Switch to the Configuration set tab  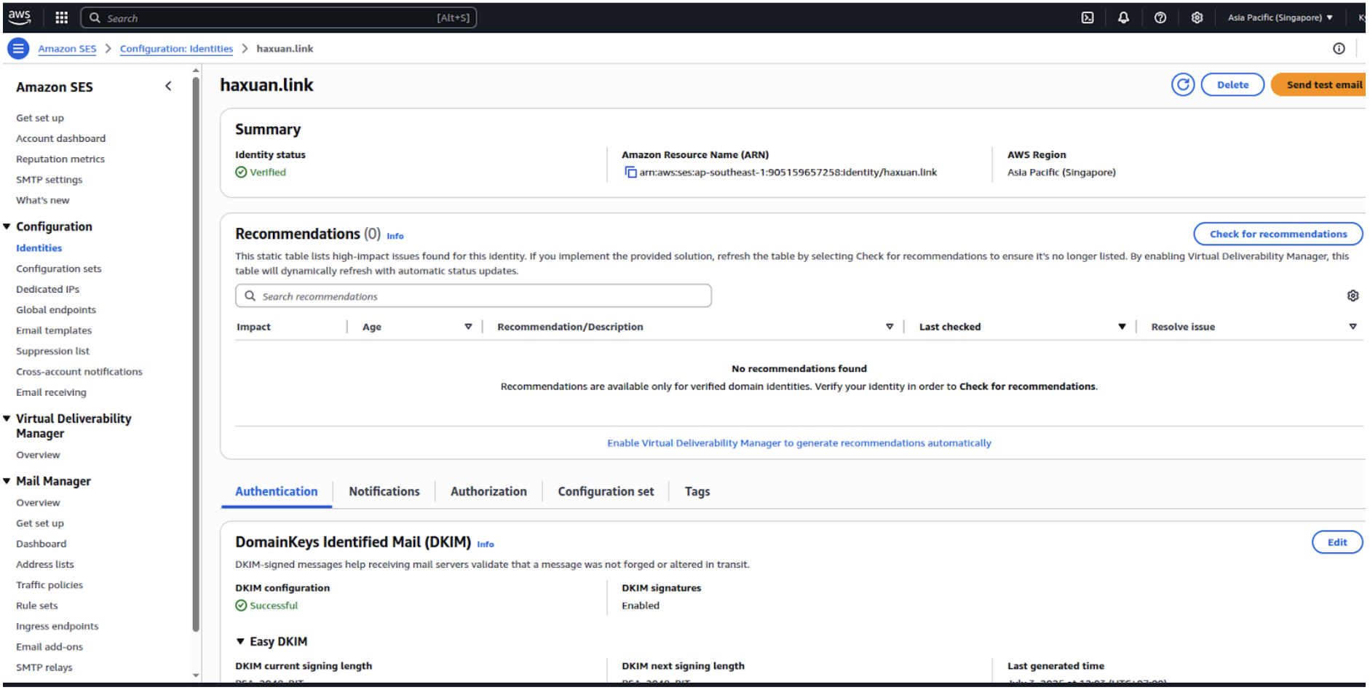606,492
